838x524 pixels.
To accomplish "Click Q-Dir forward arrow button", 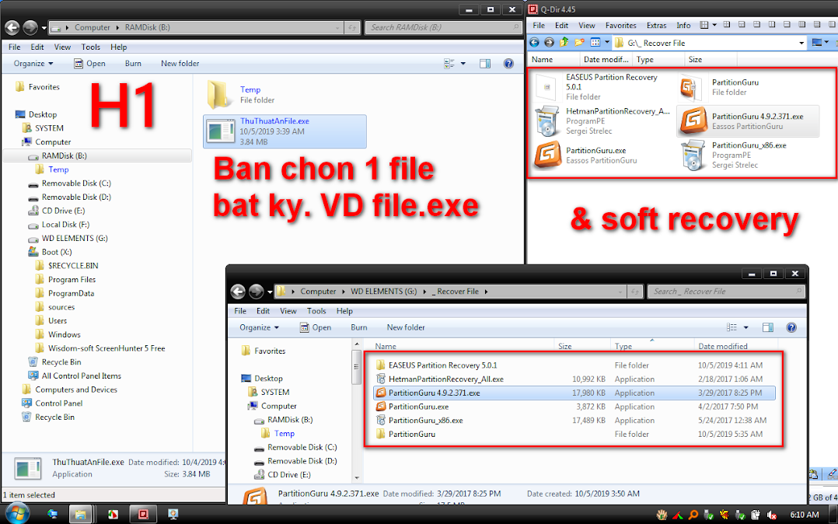I will [549, 42].
